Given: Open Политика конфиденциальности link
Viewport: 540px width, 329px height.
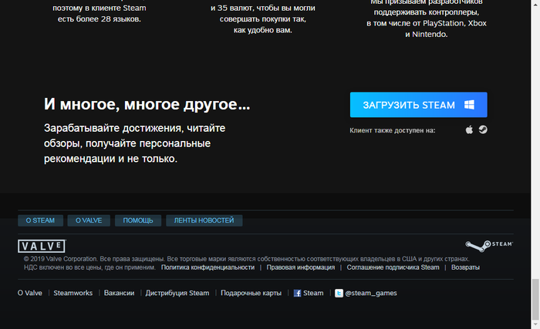Looking at the screenshot, I should coord(208,267).
